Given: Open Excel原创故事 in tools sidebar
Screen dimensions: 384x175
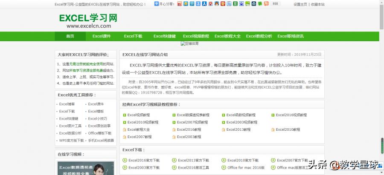Looking at the screenshot, I should [99, 126].
